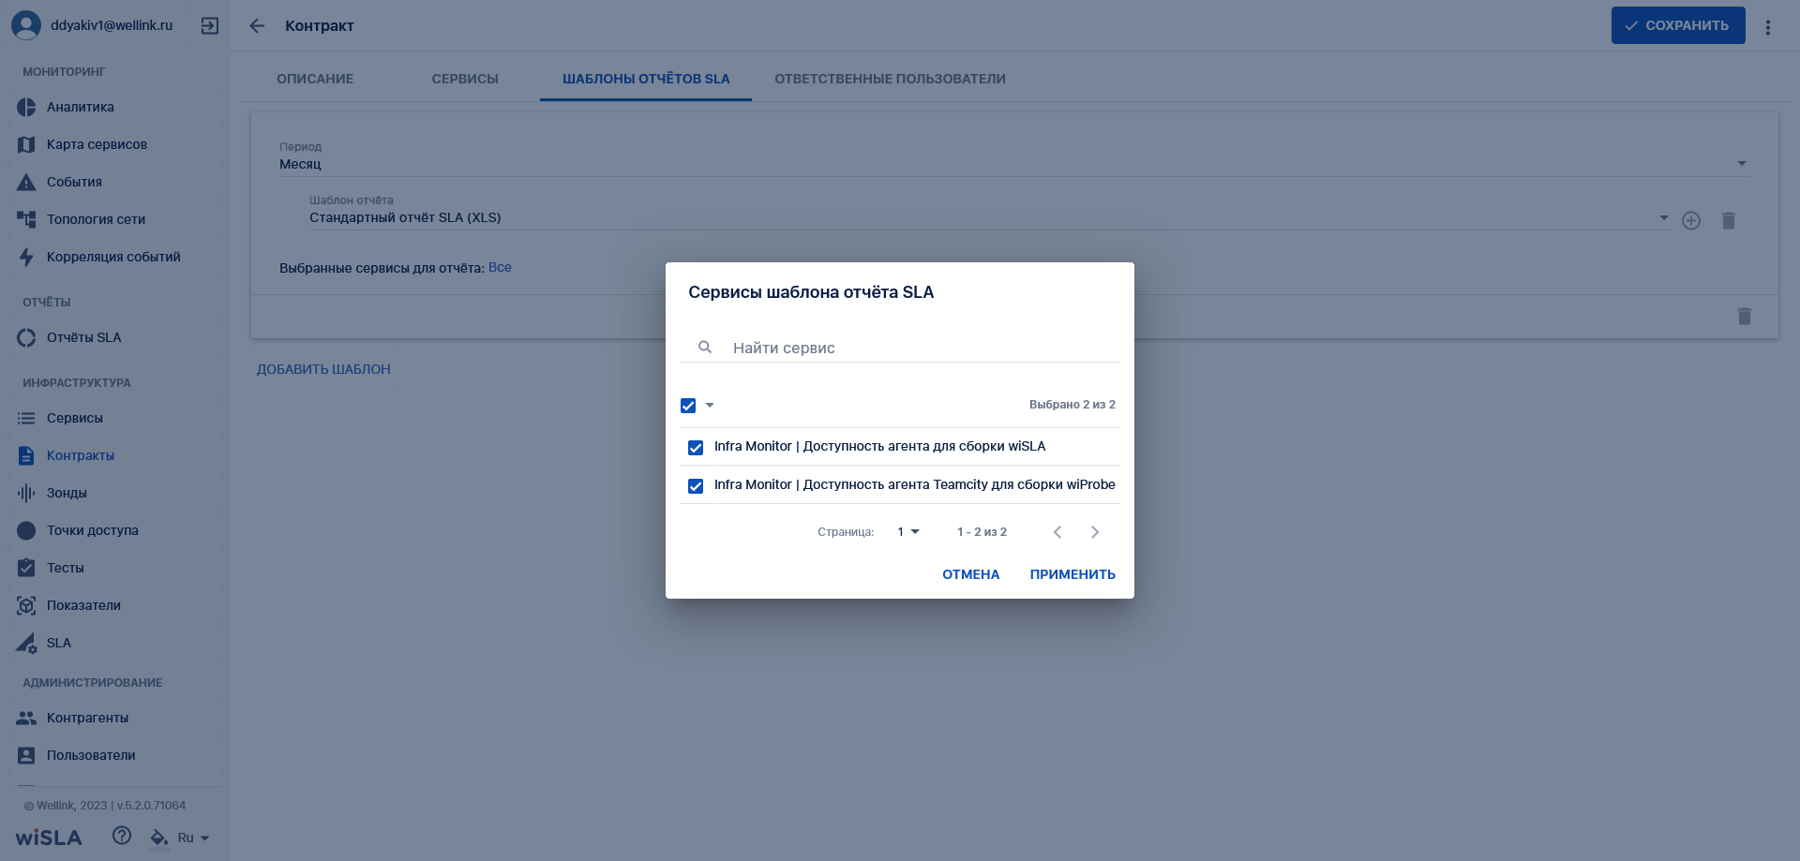1800x861 pixels.
Task: Open the Период dropdown
Action: 1014,157
